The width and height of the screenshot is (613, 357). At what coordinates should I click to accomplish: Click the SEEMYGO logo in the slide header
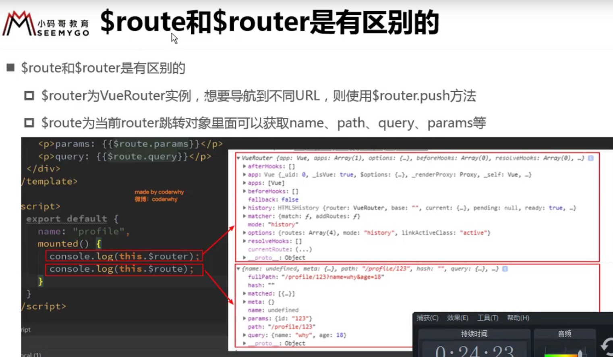coord(46,24)
